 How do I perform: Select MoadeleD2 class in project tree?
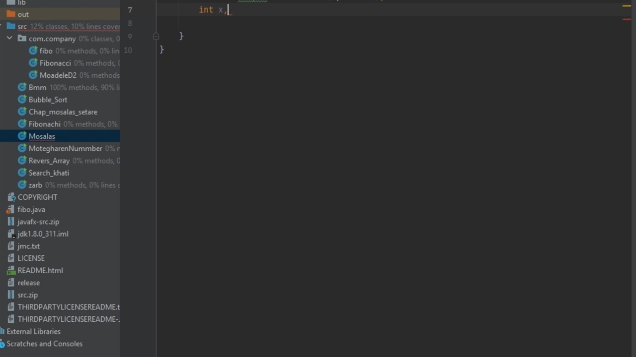click(x=58, y=75)
